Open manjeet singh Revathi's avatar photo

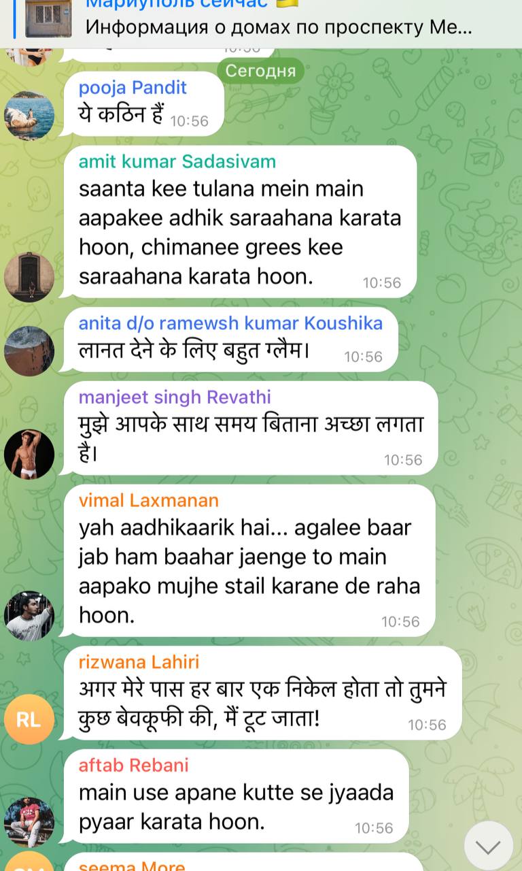click(29, 454)
